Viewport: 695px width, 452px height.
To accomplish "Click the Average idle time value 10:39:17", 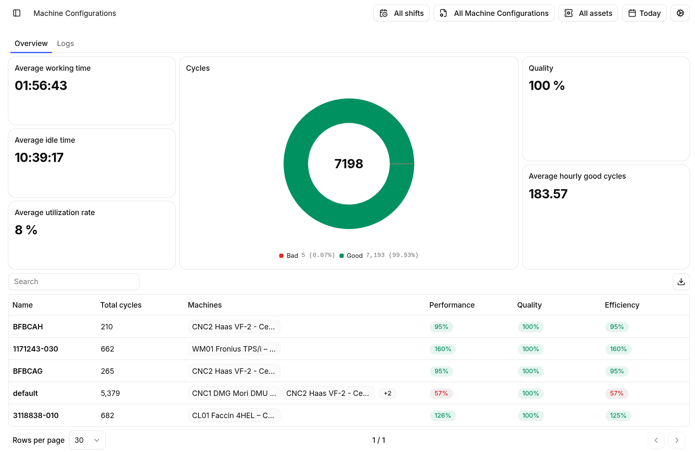I will (39, 158).
